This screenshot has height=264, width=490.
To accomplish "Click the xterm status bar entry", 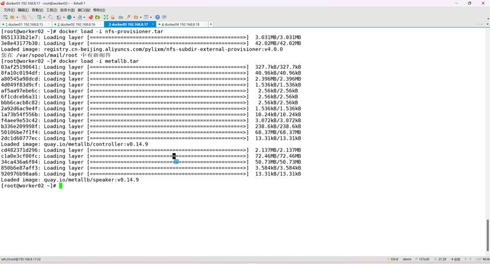I will pyautogui.click(x=407, y=259).
